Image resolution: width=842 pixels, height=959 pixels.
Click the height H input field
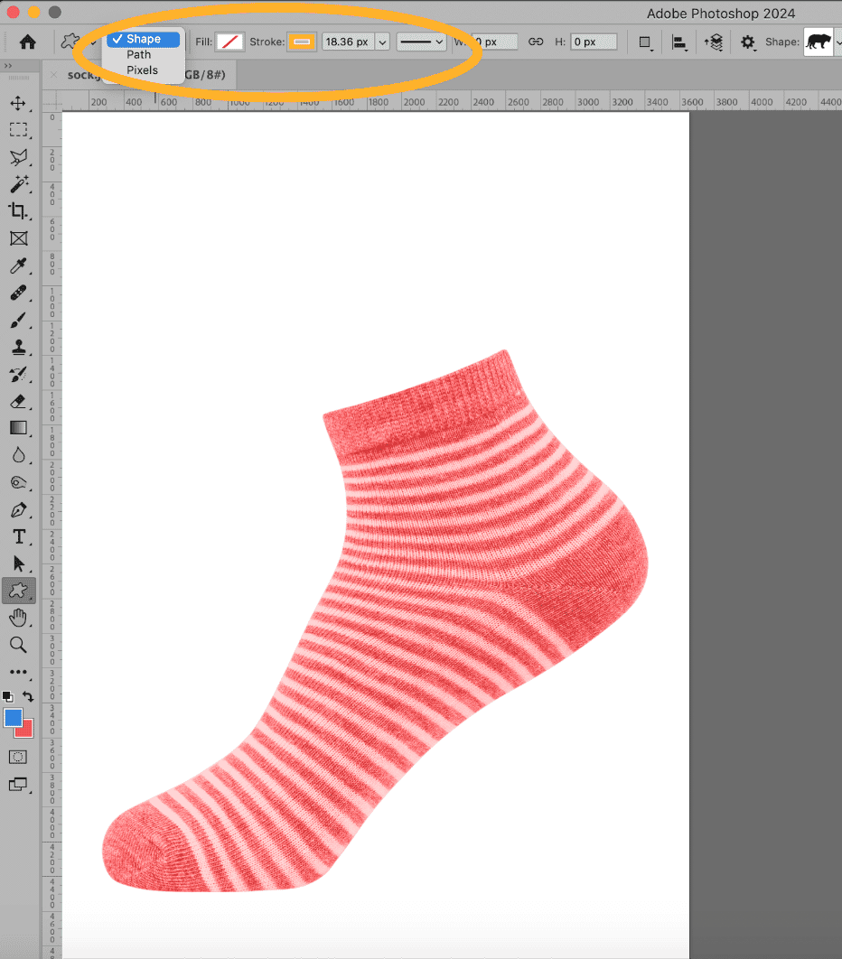(594, 42)
